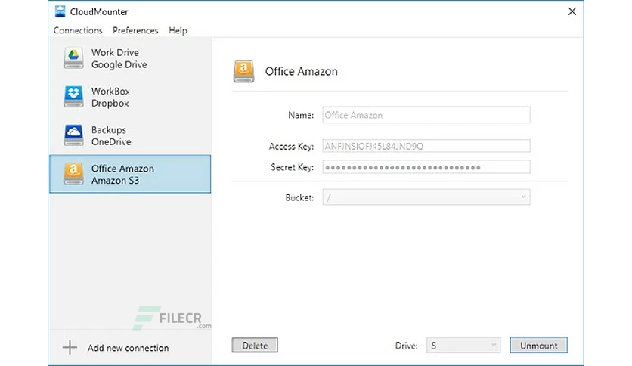
Task: Click the CloudMounter app icon in title bar
Action: [x=60, y=11]
